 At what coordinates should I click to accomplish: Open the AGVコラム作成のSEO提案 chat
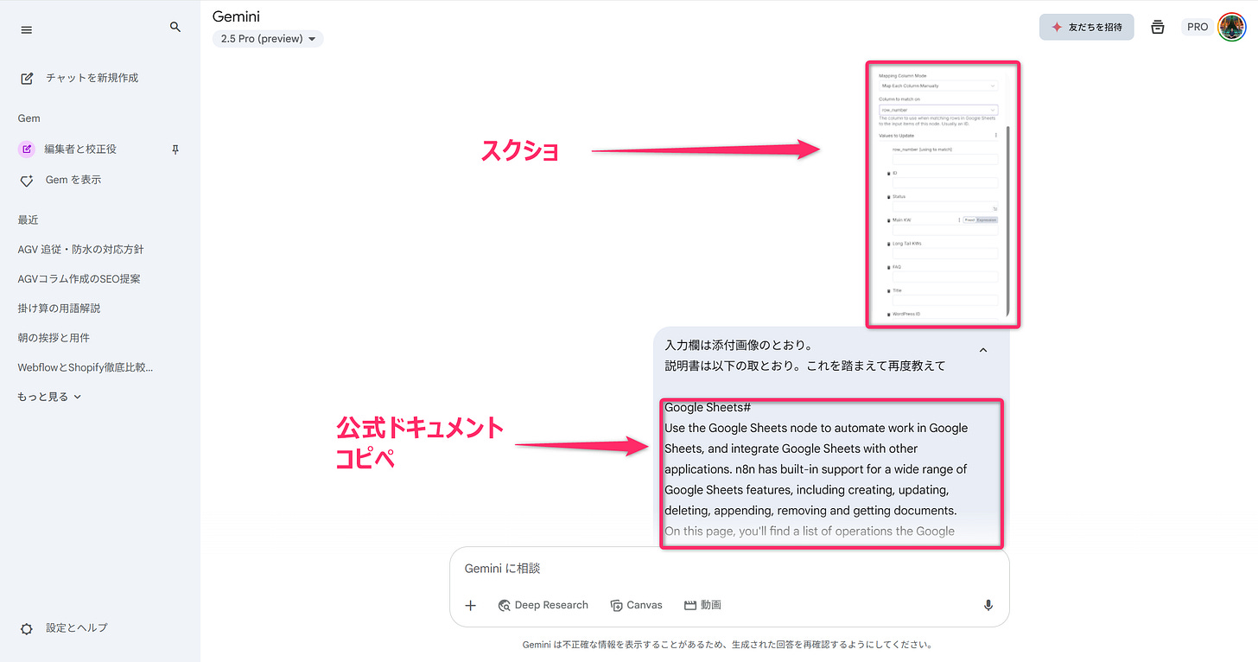point(79,279)
